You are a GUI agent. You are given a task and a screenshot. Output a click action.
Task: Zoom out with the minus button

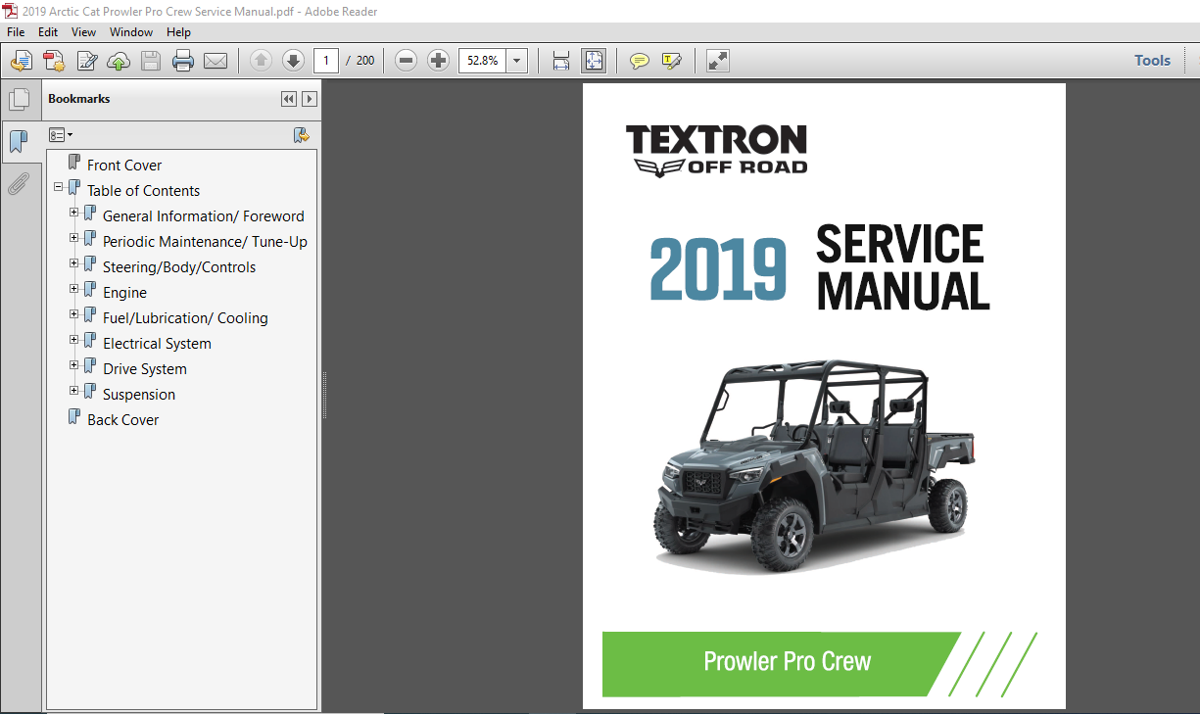click(x=407, y=61)
